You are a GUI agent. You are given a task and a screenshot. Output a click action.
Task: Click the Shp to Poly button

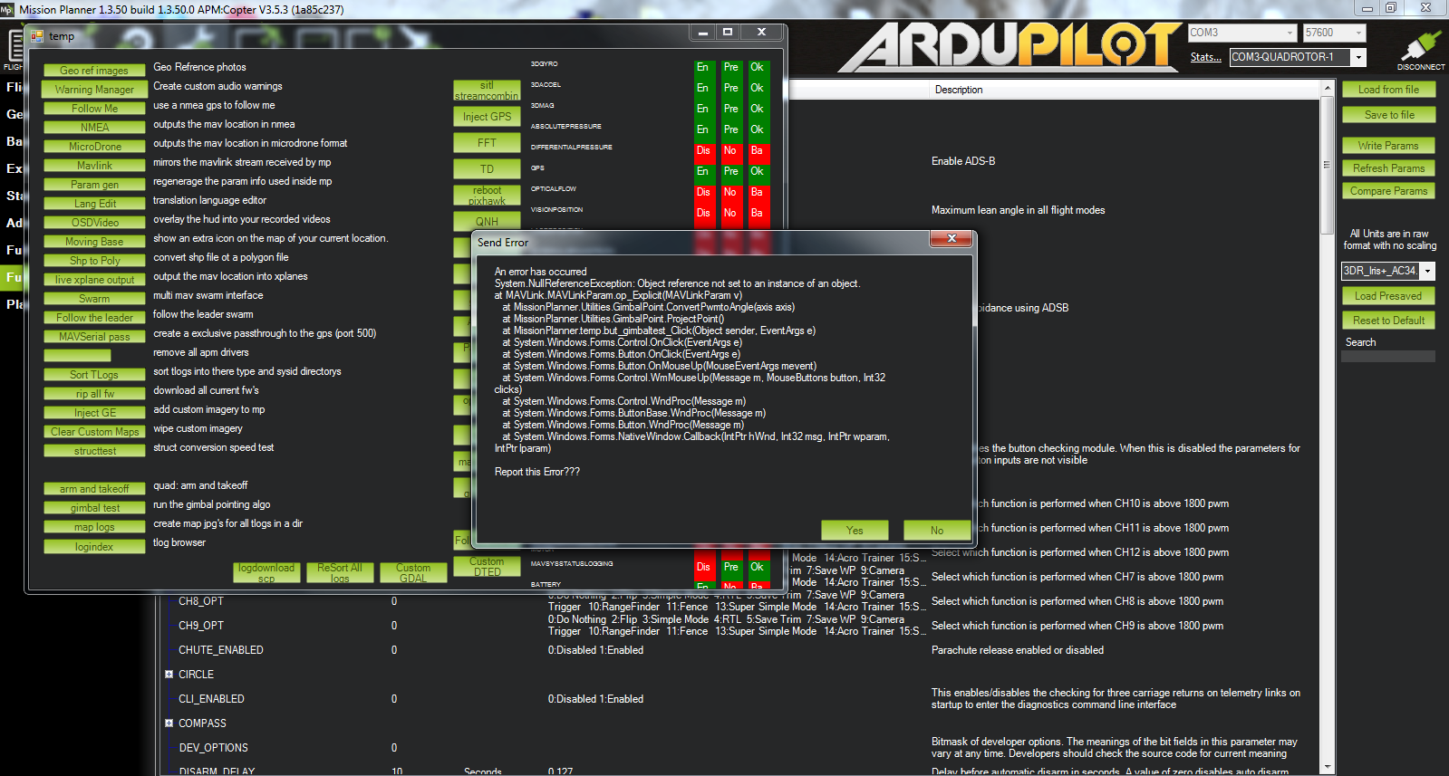(94, 261)
